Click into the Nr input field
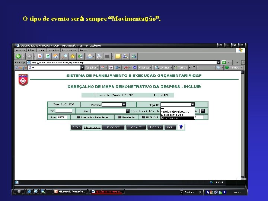268x201 pixels. point(64,111)
